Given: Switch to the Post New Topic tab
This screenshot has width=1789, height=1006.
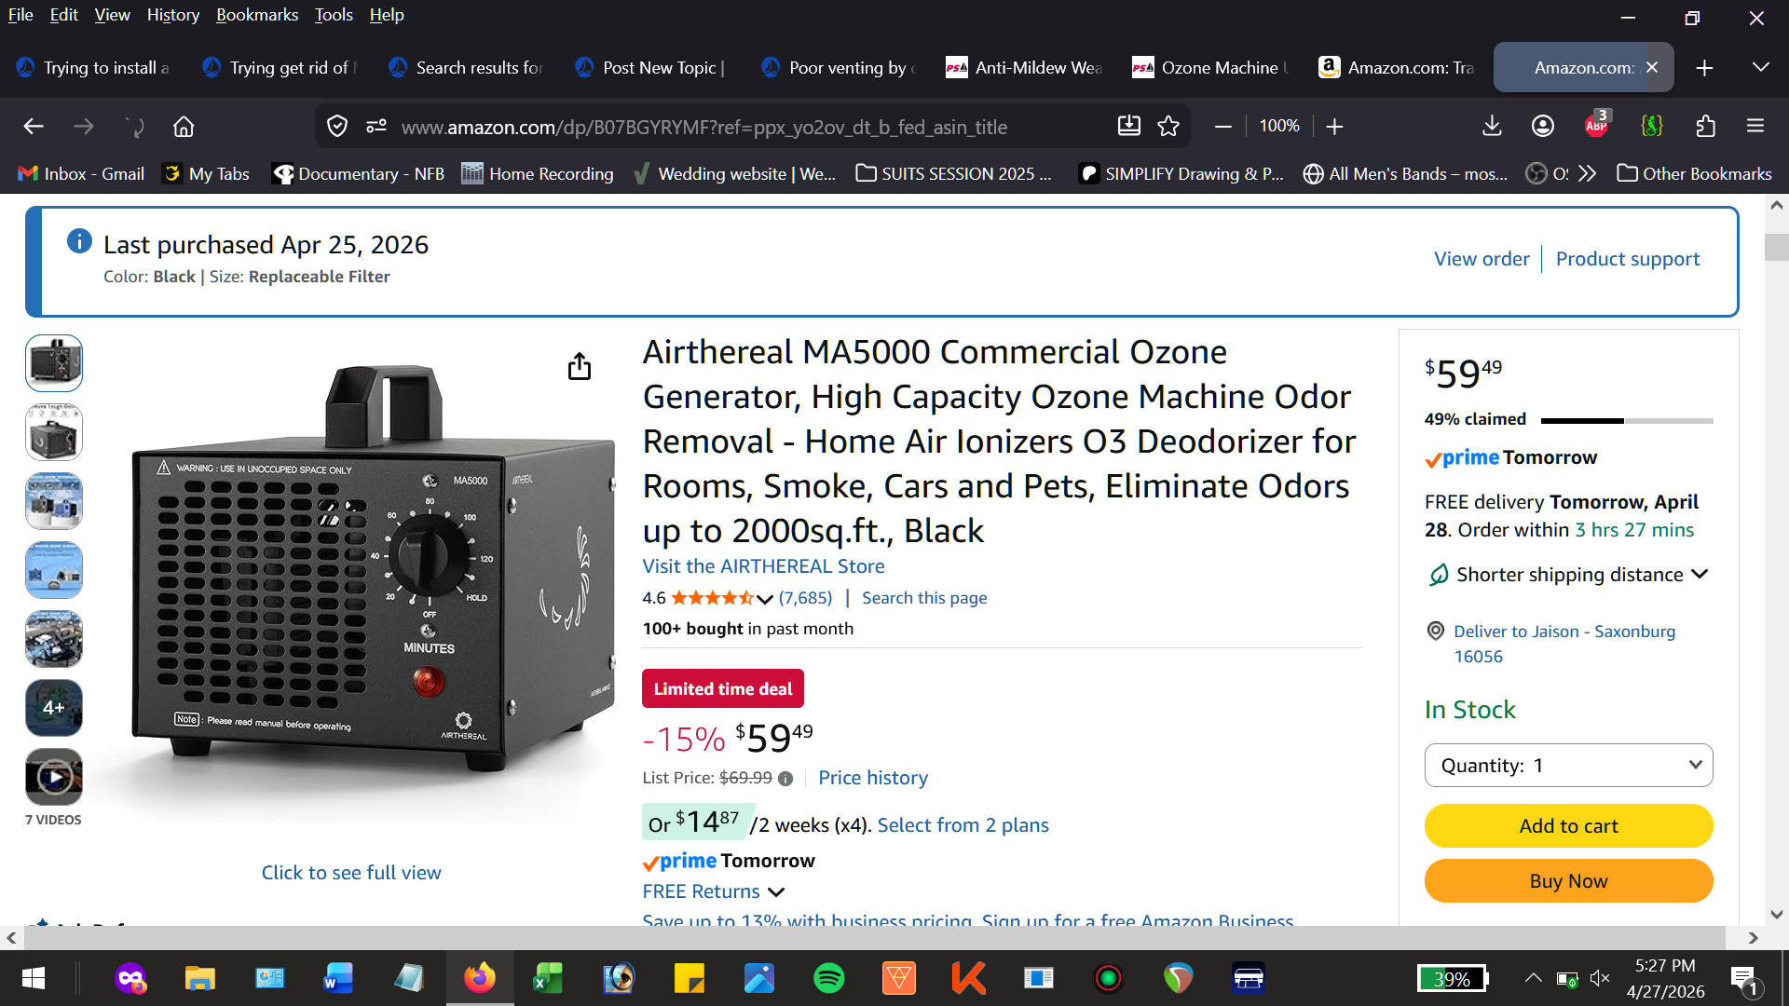Looking at the screenshot, I should [652, 68].
